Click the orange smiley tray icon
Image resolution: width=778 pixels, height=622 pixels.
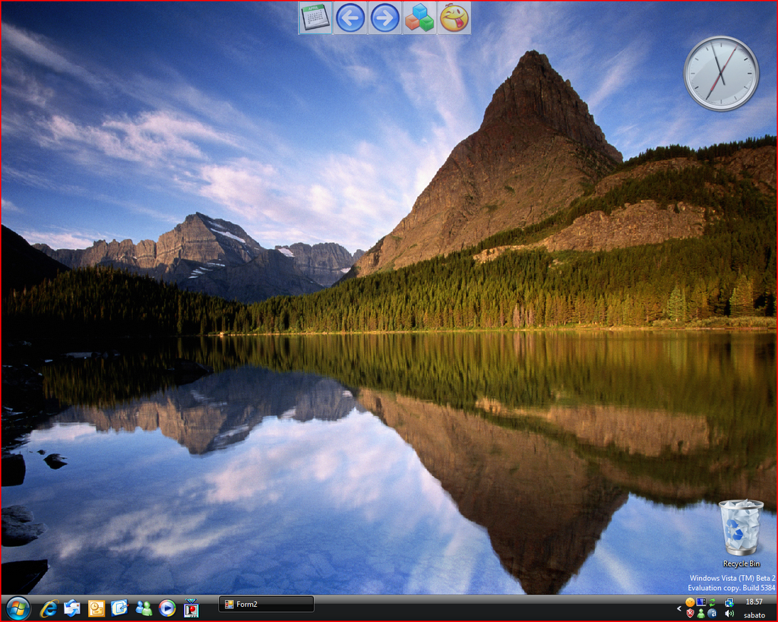click(690, 602)
